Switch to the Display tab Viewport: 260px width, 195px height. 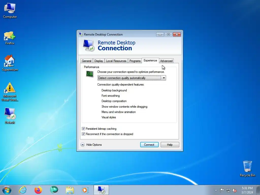pos(99,61)
